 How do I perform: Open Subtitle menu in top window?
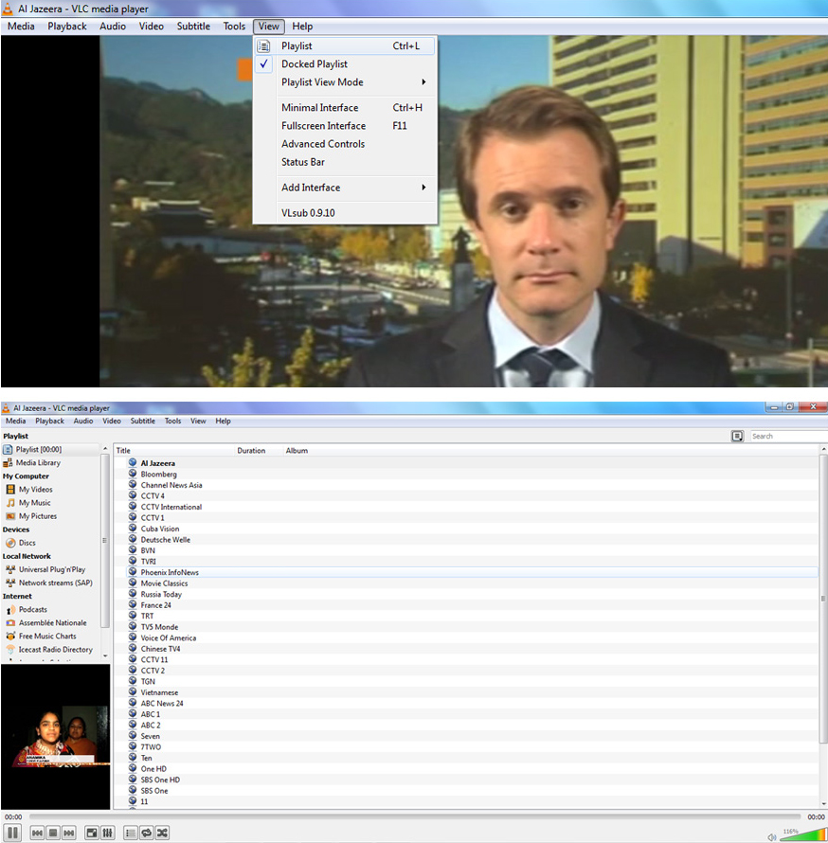point(193,27)
